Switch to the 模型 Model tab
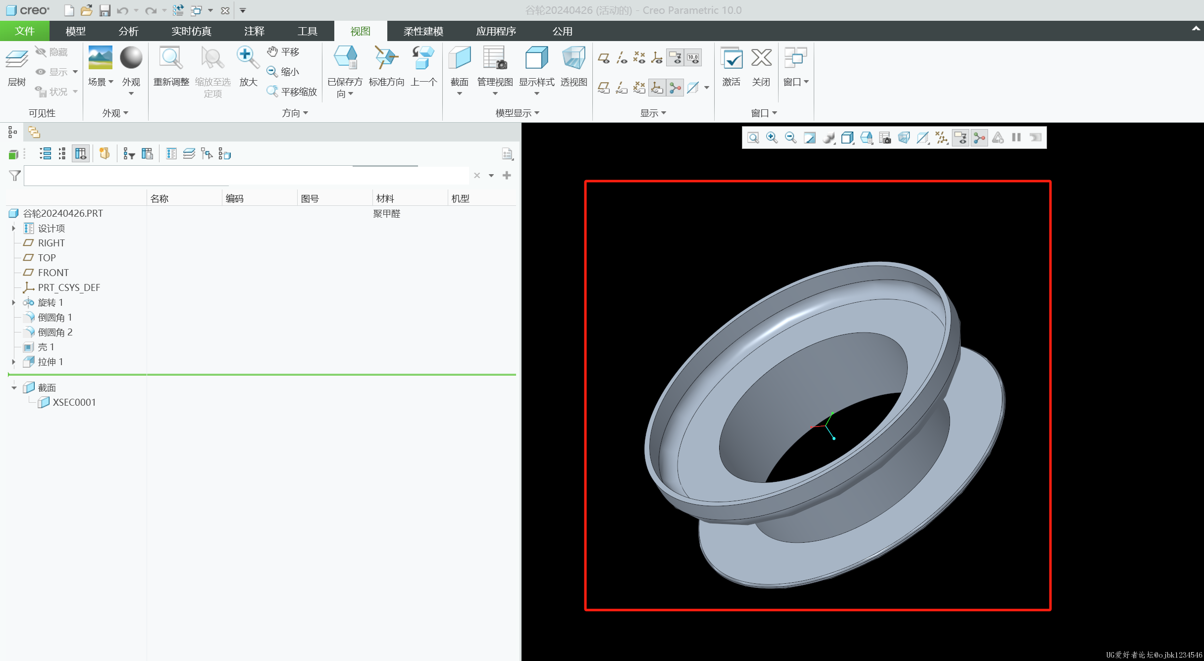The width and height of the screenshot is (1204, 661). [75, 31]
